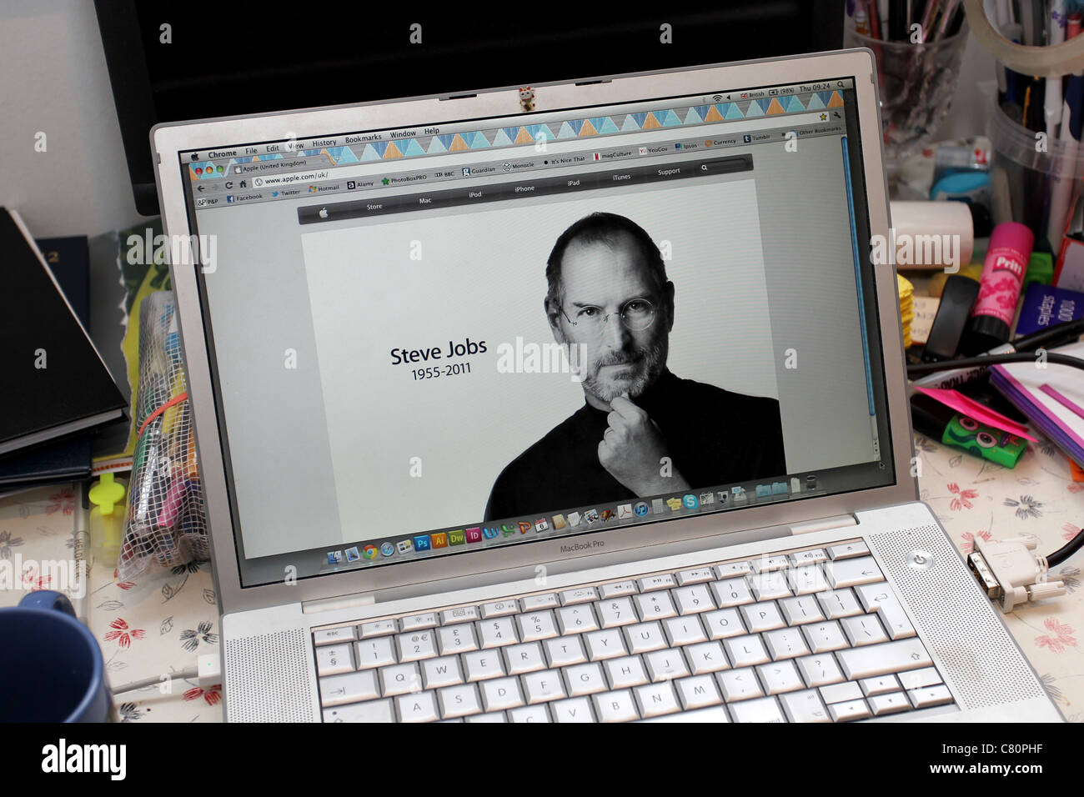Open the Tumblr bookmark
The width and height of the screenshot is (1084, 797).
(757, 138)
